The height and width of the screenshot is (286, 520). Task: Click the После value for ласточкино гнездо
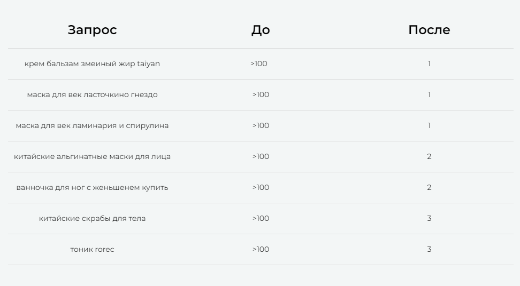pyautogui.click(x=429, y=94)
